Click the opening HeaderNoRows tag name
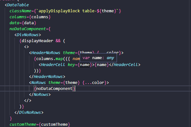Image resolution: width=191 pixels, height=127 pixels. tap(46, 53)
